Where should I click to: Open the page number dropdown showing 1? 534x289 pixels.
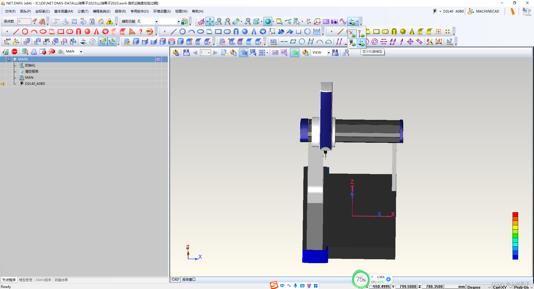(209, 53)
